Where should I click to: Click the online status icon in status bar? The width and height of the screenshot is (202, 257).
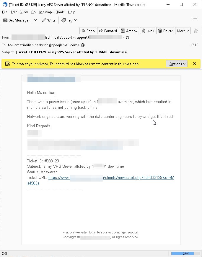(x=5, y=253)
